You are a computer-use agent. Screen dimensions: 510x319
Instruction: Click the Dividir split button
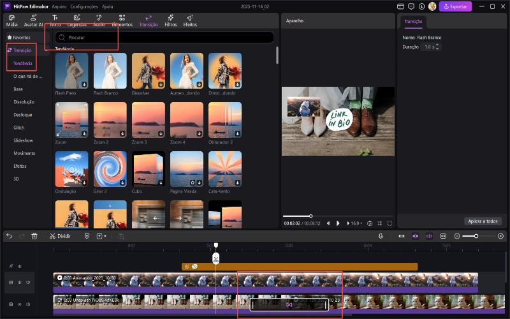pos(60,236)
